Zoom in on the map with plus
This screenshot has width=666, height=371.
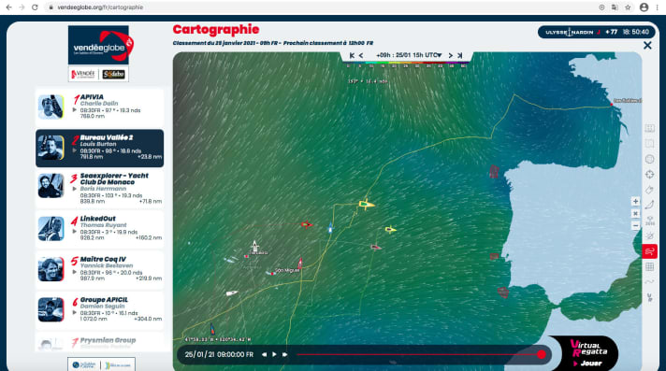tap(635, 201)
